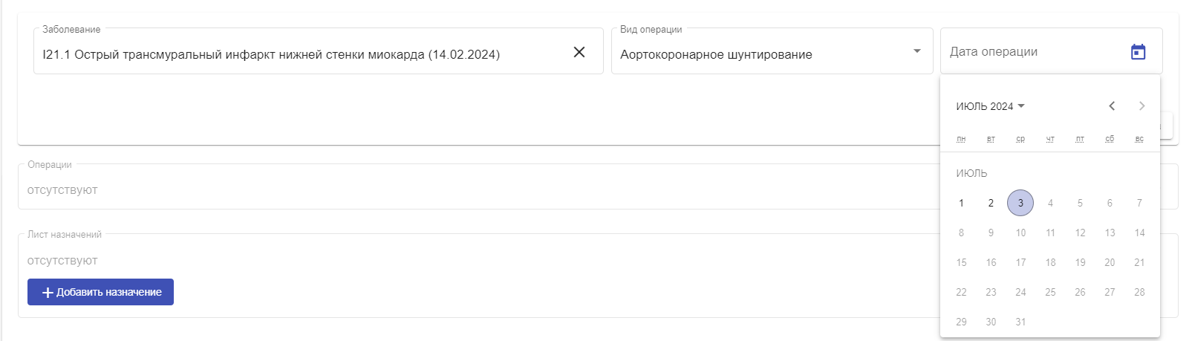Click the пн weekday header
1192x341 pixels.
[x=961, y=139]
